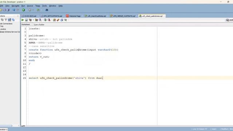Open the Run menu
The height and width of the screenshot is (131, 233).
pos(23,6)
